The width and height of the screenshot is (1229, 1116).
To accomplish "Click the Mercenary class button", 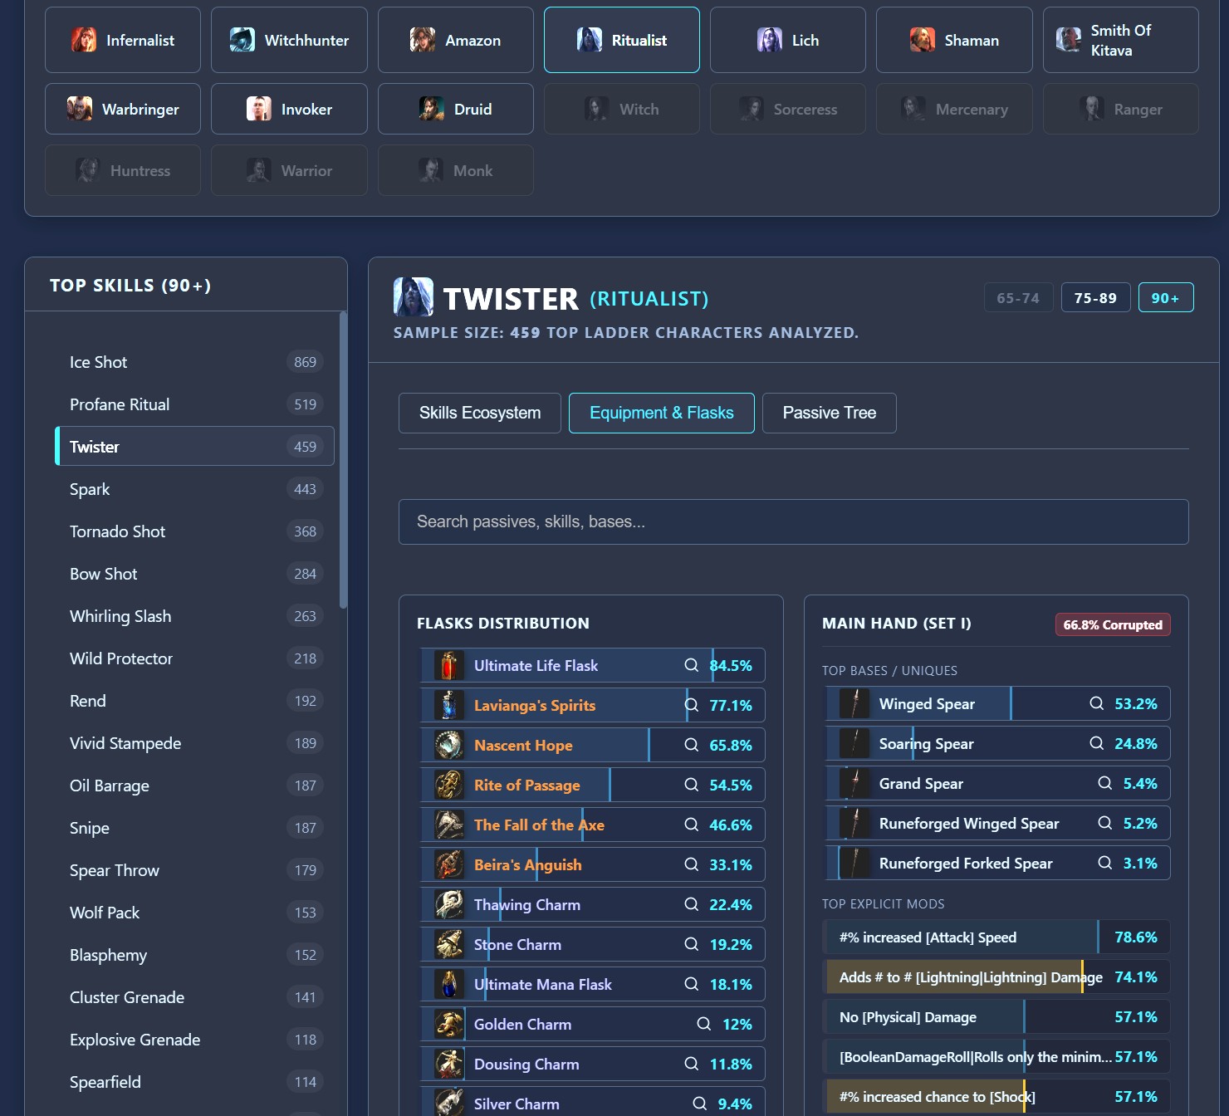I will [954, 109].
